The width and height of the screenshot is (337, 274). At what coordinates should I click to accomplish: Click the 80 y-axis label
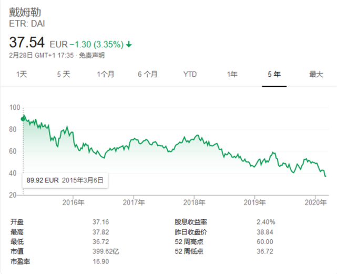13,129
